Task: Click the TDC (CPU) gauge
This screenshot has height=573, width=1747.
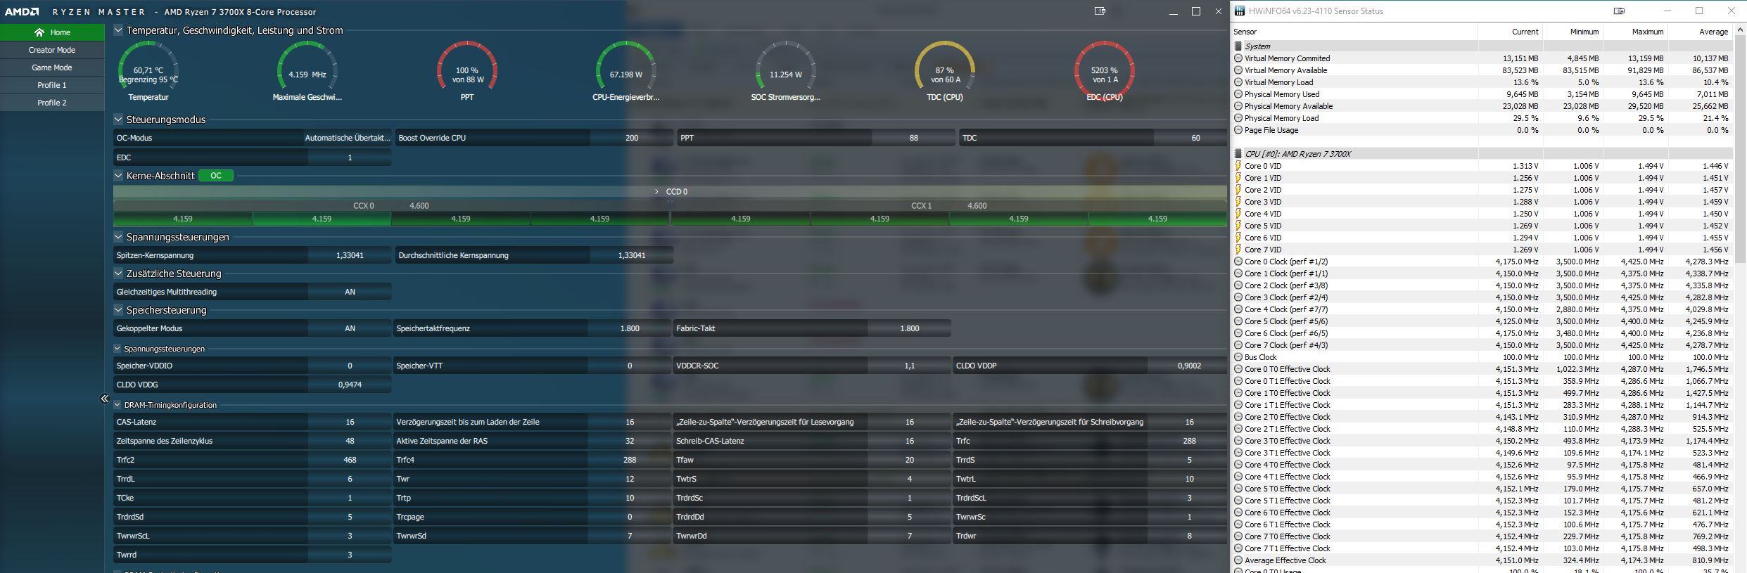Action: [x=945, y=71]
